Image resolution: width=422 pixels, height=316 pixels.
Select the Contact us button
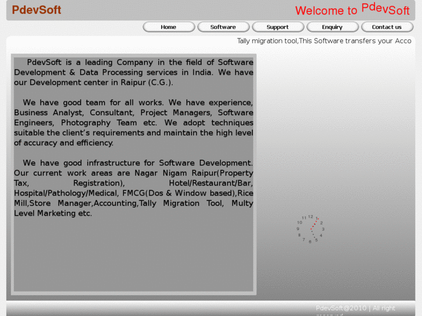[387, 27]
